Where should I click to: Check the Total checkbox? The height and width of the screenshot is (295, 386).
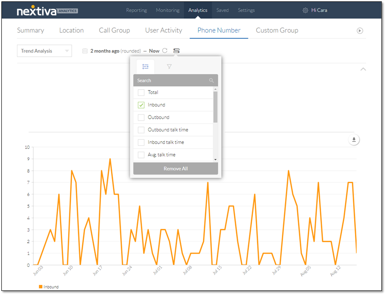[x=141, y=93]
